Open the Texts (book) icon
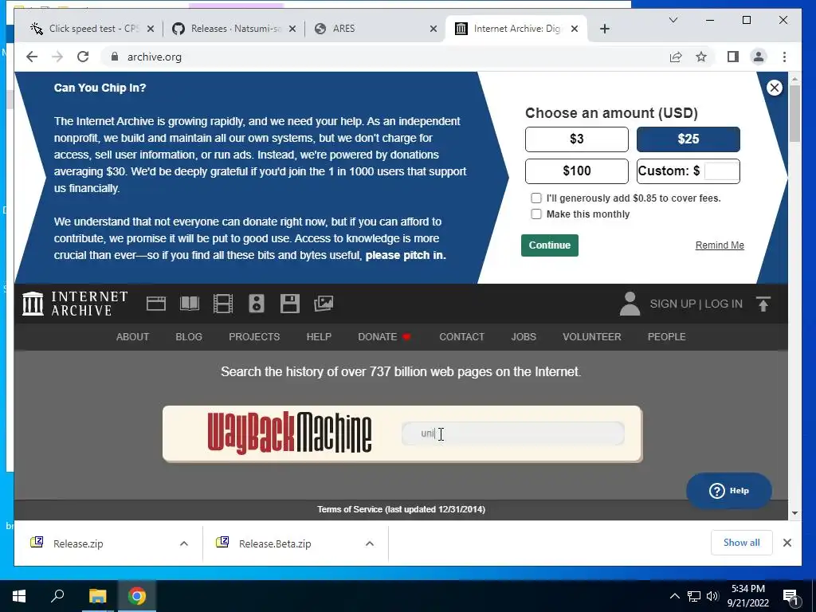The width and height of the screenshot is (816, 612). (190, 304)
